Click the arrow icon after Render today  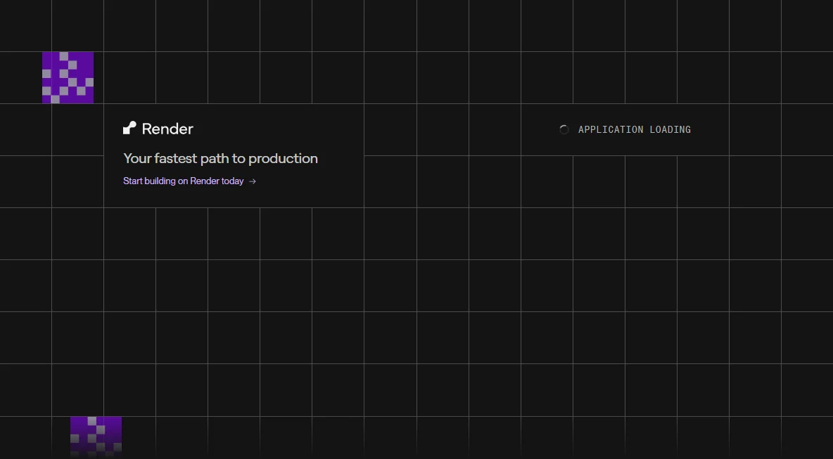[x=253, y=181]
